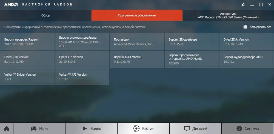Click Advanced Micro Devices, Inc. text
This screenshot has width=274, height=134.
point(133,44)
